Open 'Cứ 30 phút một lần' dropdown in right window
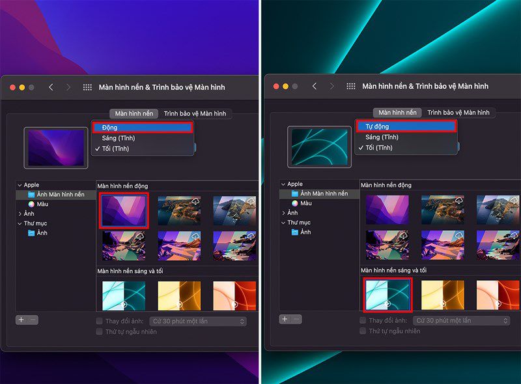 (x=462, y=321)
